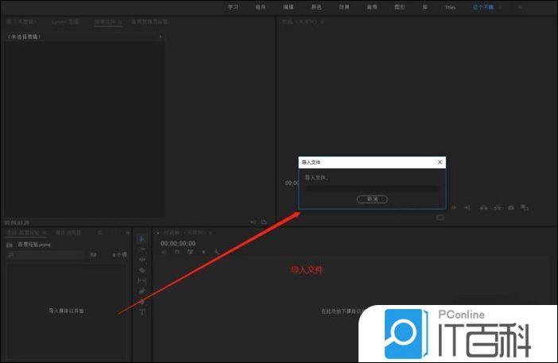Image resolution: width=558 pixels, height=363 pixels.
Task: Click the 导入媒体以开始 hint text
Action: click(67, 311)
